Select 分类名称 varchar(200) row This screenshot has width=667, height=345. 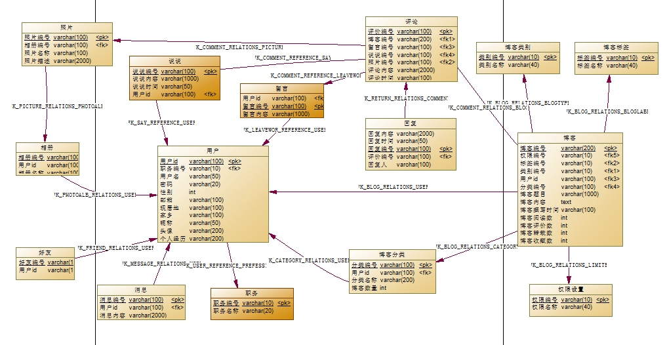coord(383,280)
